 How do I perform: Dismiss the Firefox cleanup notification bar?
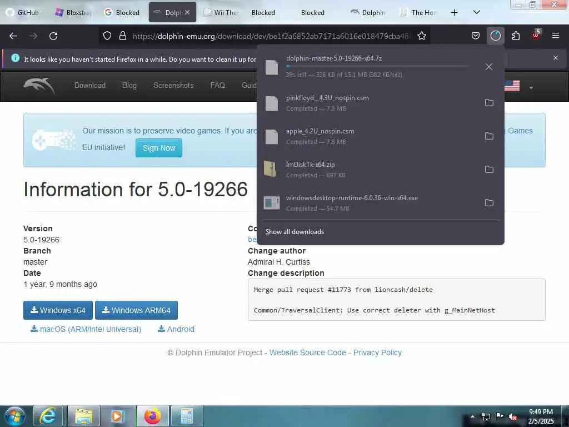[556, 58]
